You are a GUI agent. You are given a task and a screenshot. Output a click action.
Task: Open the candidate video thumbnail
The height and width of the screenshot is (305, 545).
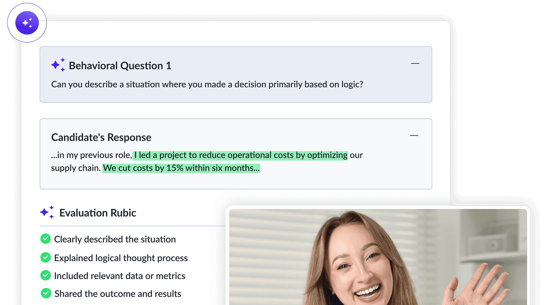tap(378, 257)
